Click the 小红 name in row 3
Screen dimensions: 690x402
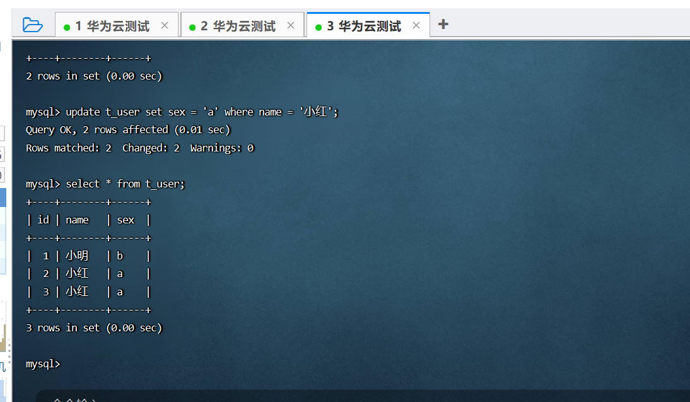77,292
